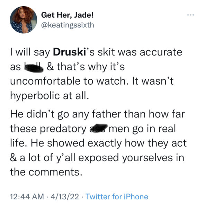This screenshot has width=205, height=208.
Task: Select the 12:44 AM timestamp
Action: (27, 197)
